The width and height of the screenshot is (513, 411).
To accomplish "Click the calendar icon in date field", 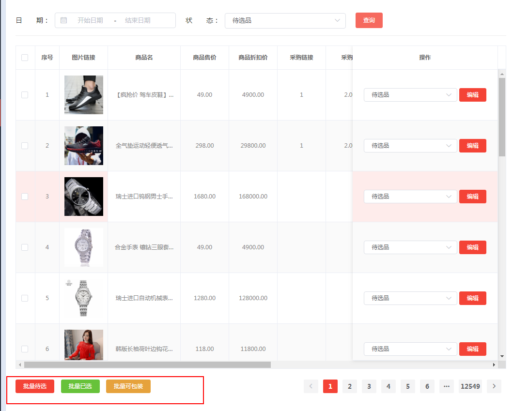I will pos(63,20).
